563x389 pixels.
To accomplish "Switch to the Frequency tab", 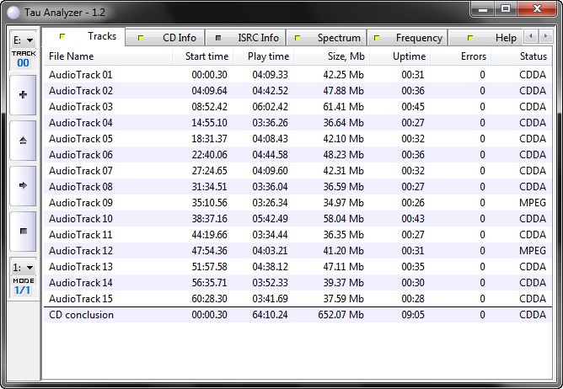I will coord(407,38).
